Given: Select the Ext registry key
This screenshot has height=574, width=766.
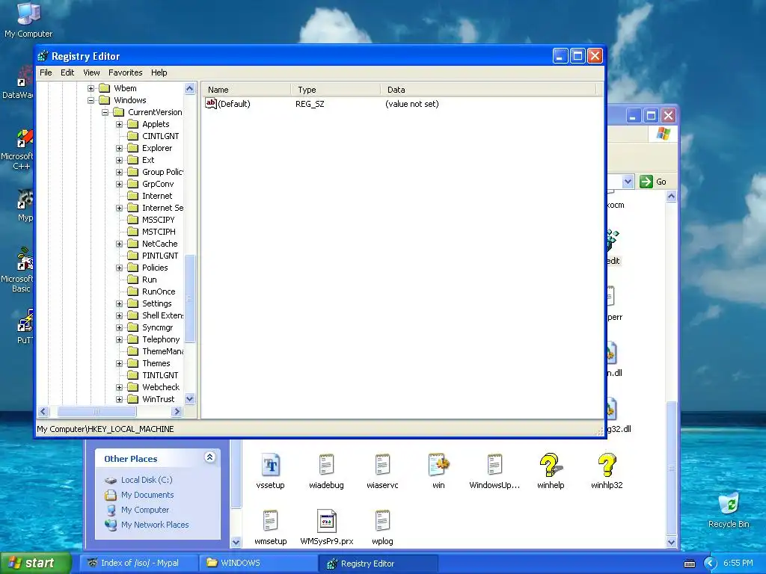Looking at the screenshot, I should 148,160.
